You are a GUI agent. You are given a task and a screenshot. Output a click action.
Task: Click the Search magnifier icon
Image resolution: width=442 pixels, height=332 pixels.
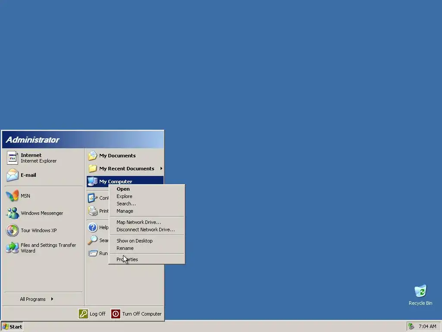pos(92,240)
